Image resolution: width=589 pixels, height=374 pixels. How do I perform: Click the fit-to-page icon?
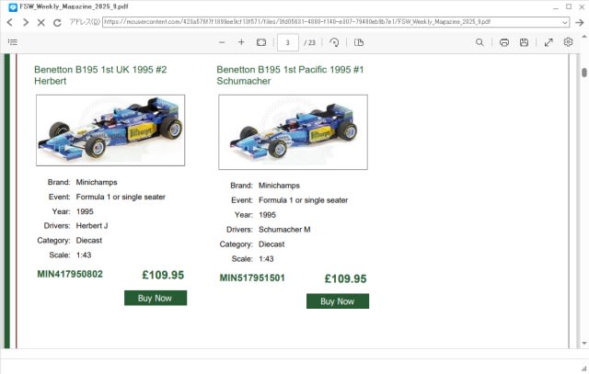(261, 42)
